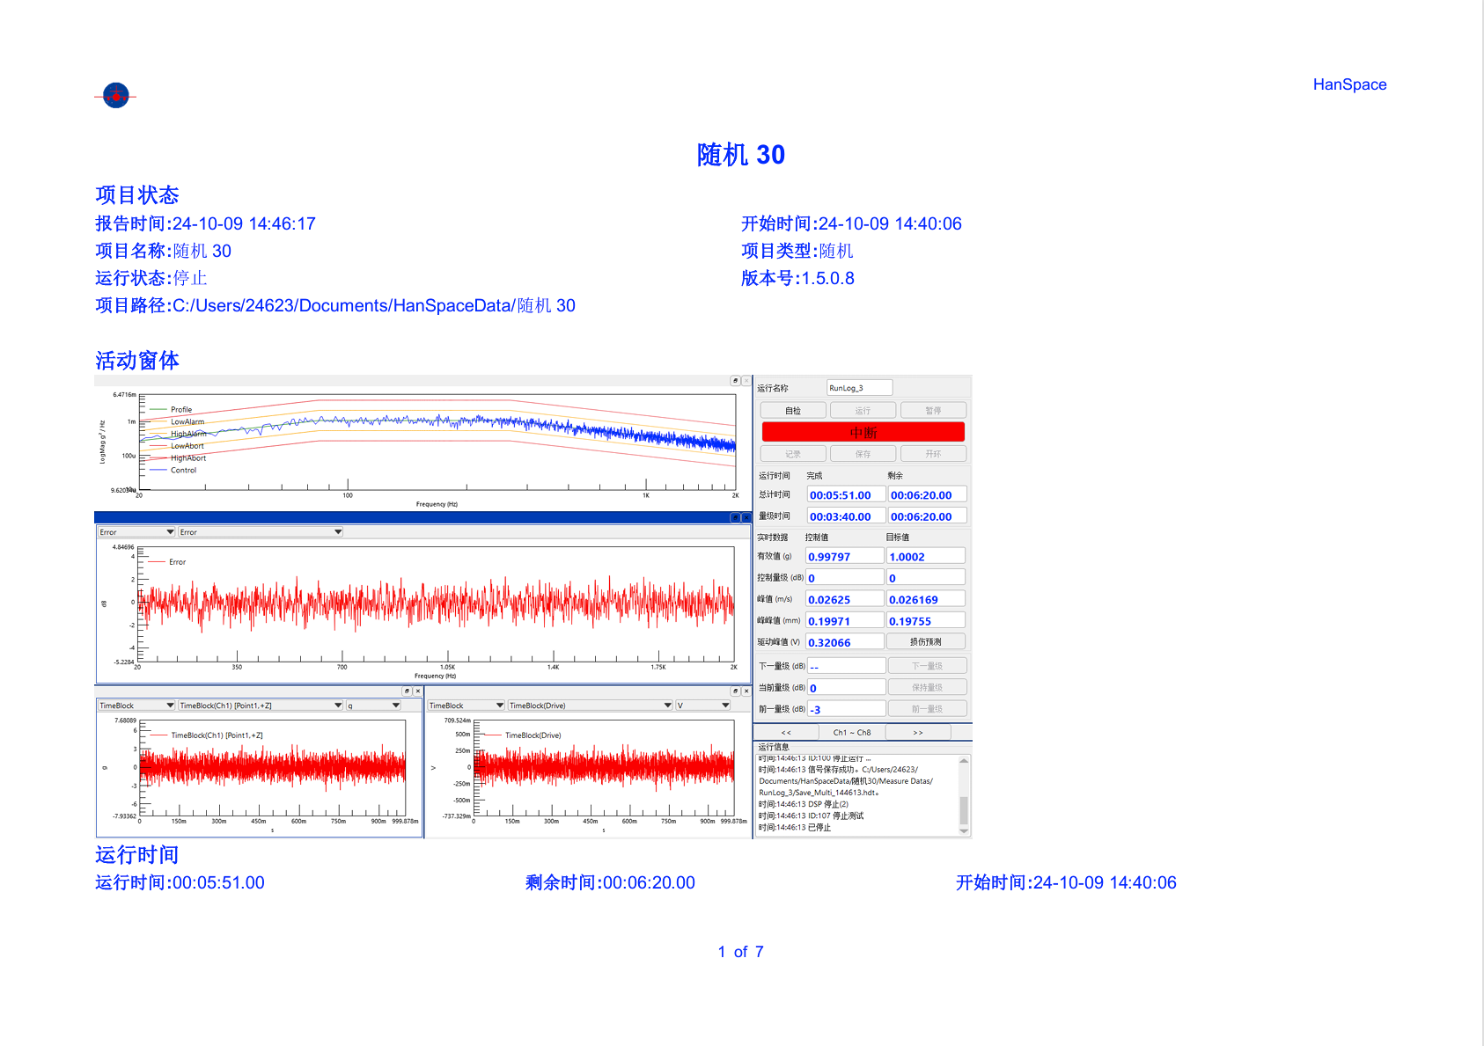Undock the spectrum plot panel with float icon

tap(735, 381)
